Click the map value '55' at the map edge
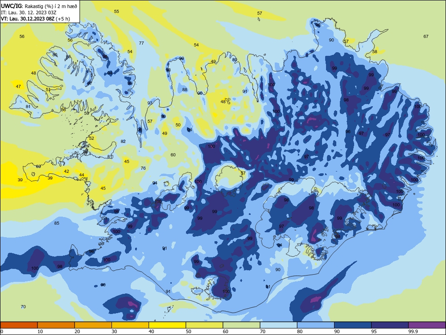The height and width of the screenshot is (335, 446). [x=116, y=12]
